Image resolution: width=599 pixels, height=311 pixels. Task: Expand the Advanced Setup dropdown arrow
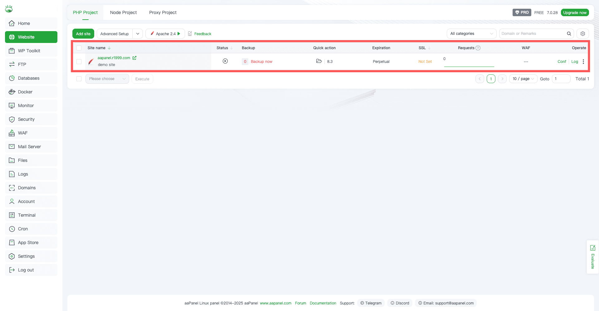click(x=138, y=34)
